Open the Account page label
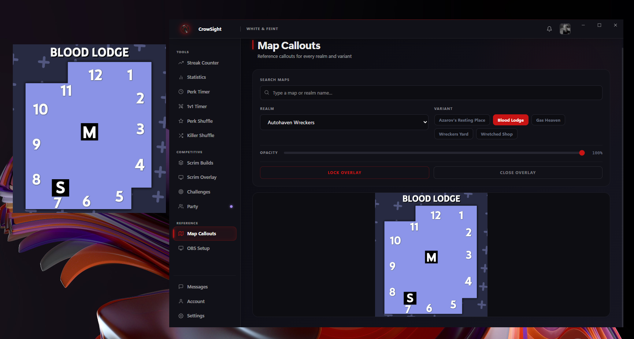The image size is (634, 339). click(196, 301)
